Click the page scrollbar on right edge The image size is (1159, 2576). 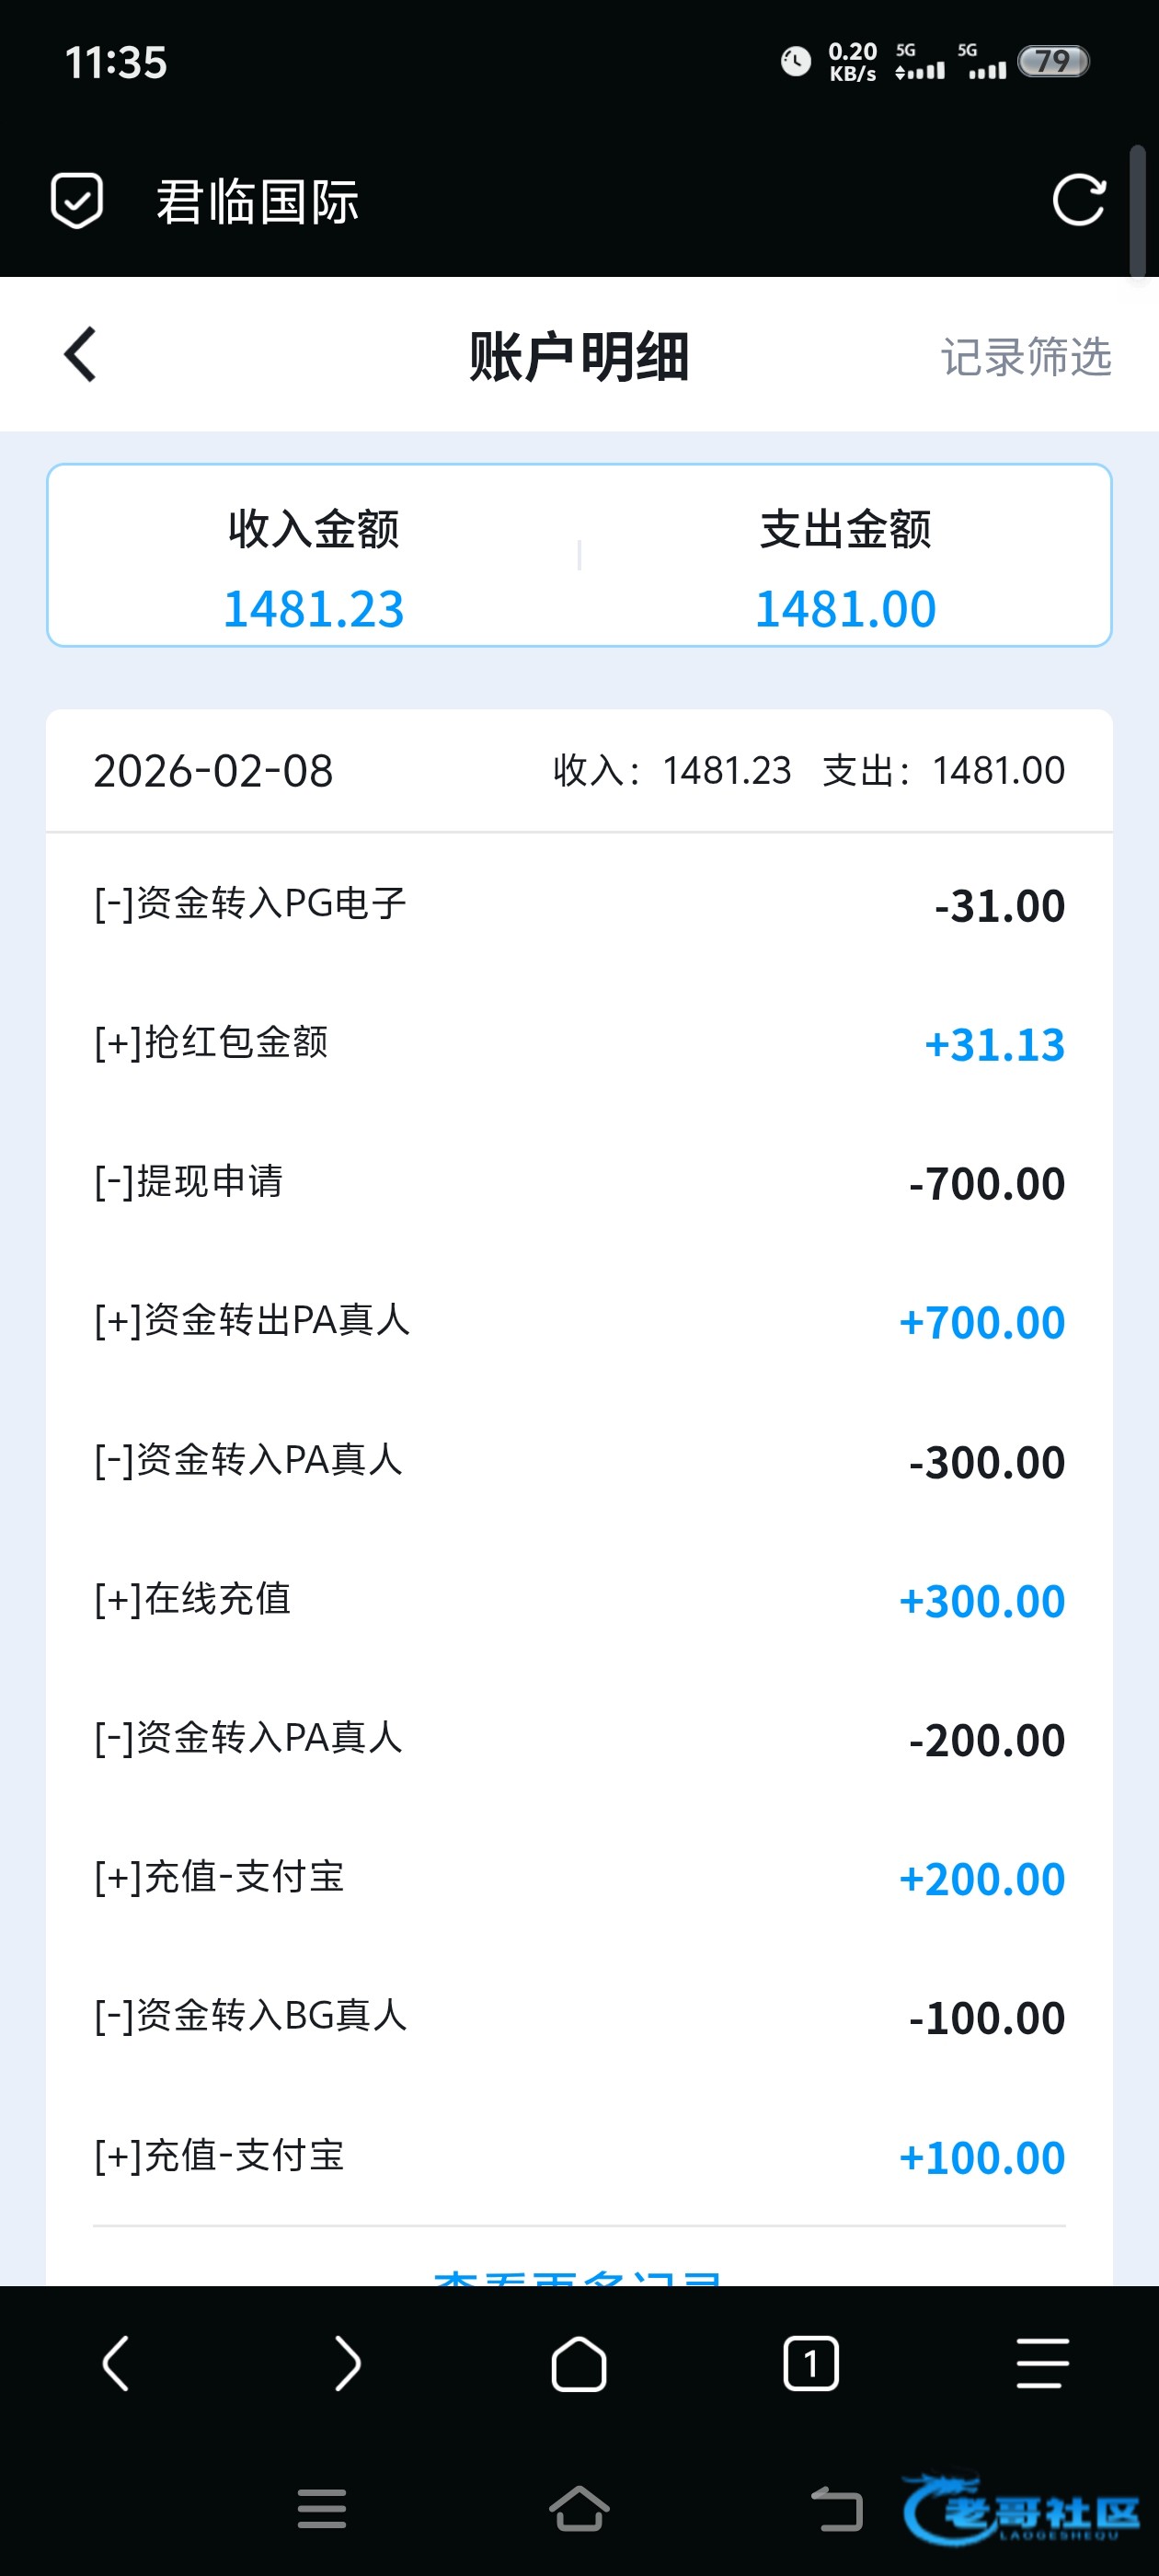click(x=1137, y=212)
